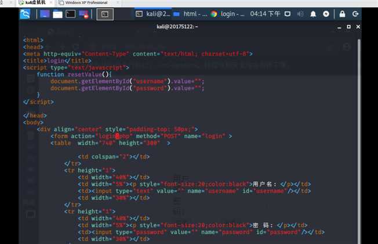Click the highlighted terminal launcher box in panel

coord(105,14)
